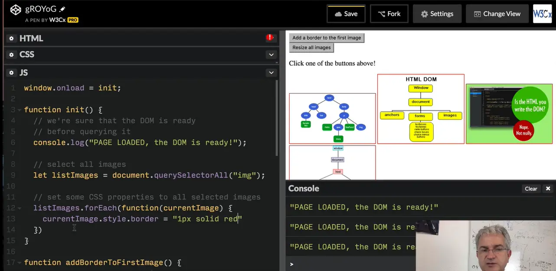
Task: Click the "// before querying it" comment
Action: pyautogui.click(x=82, y=132)
